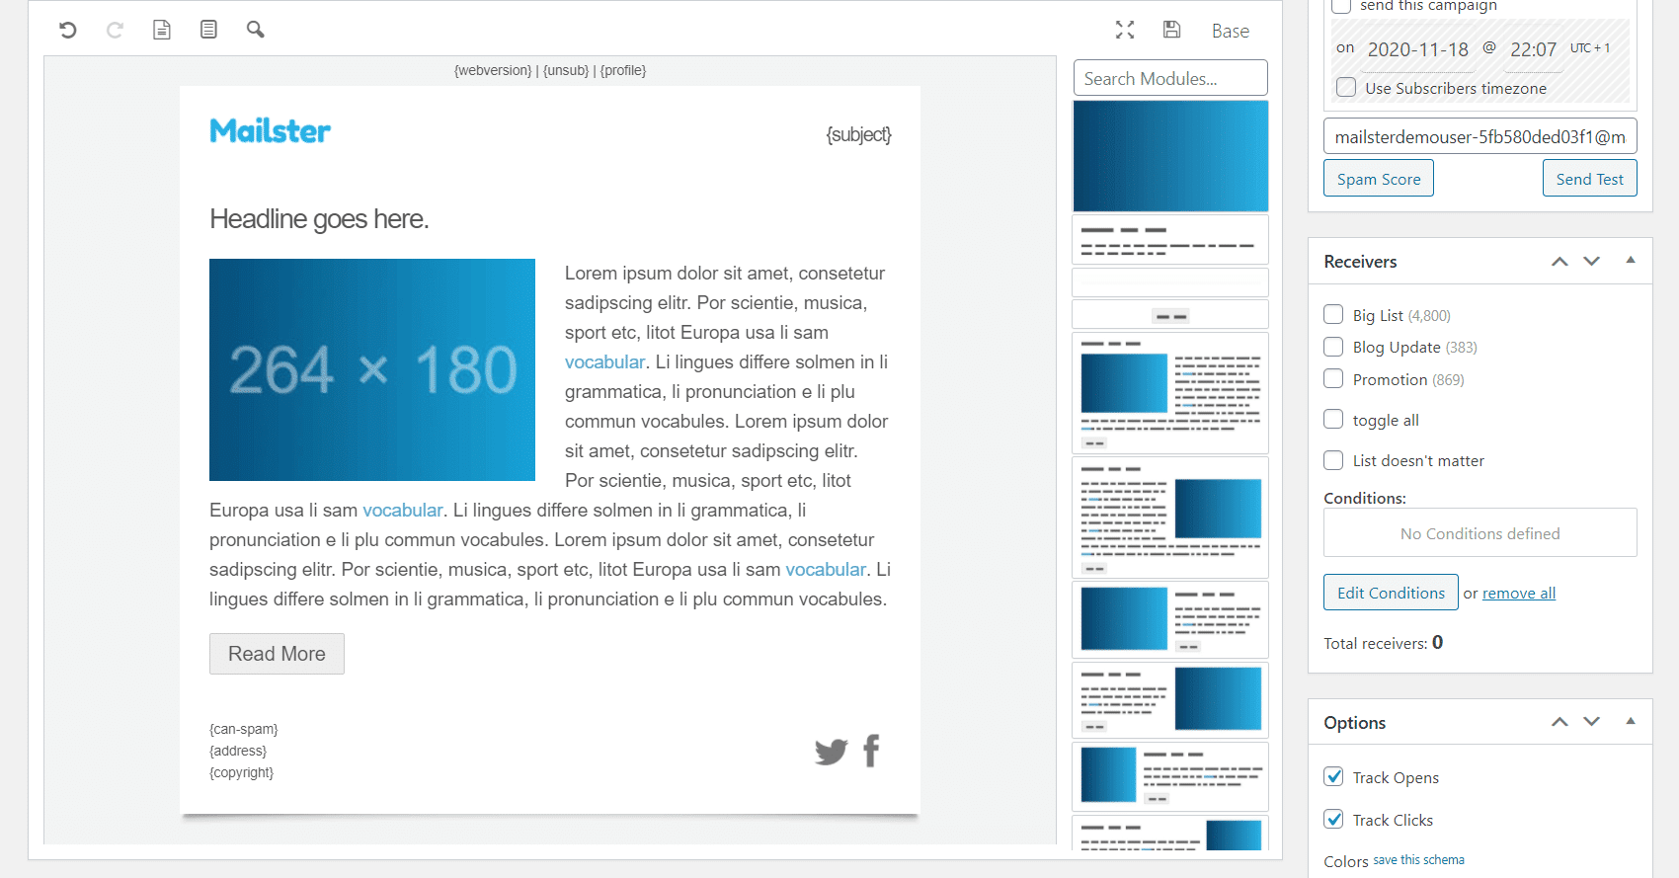
Task: Disable Track Clicks option
Action: pyautogui.click(x=1333, y=819)
